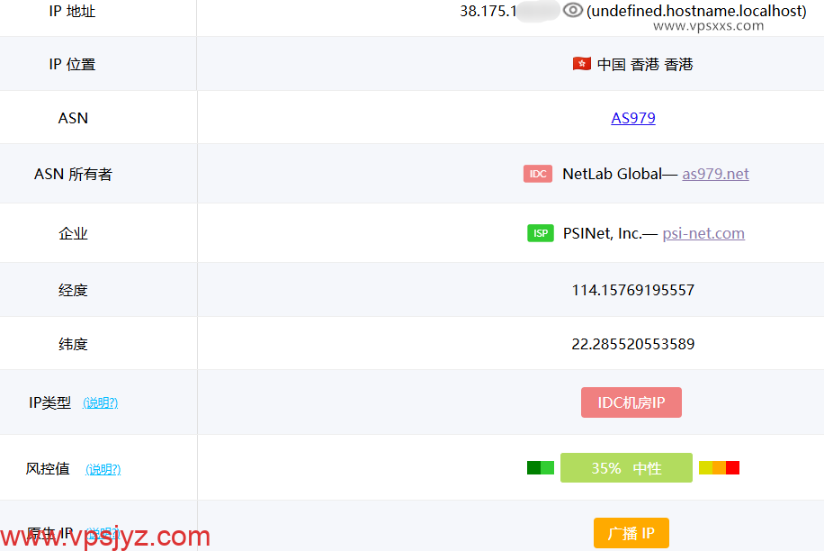
Task: Select the location text 中国 香港 香港
Action: click(645, 64)
